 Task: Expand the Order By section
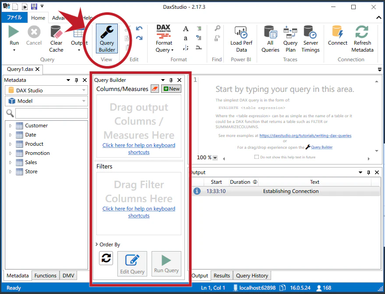[x=96, y=244]
